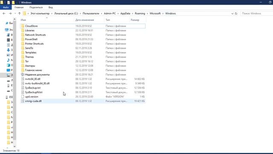Open the recent locations dropdown arrow
Image resolution: width=273 pixels, height=154 pixels.
[15, 13]
